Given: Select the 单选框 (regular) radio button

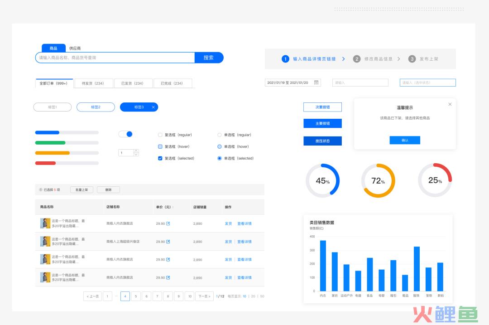Looking at the screenshot, I should click(220, 135).
